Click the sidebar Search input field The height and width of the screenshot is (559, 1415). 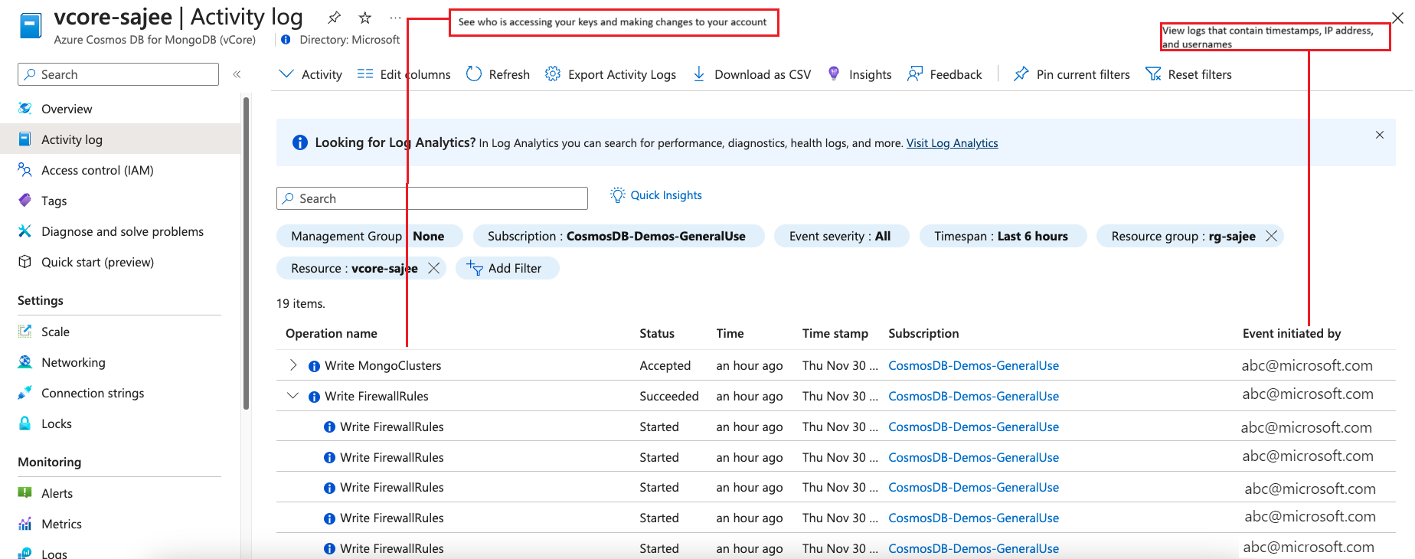(x=118, y=74)
